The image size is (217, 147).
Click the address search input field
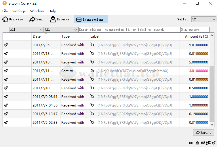tap(129, 30)
